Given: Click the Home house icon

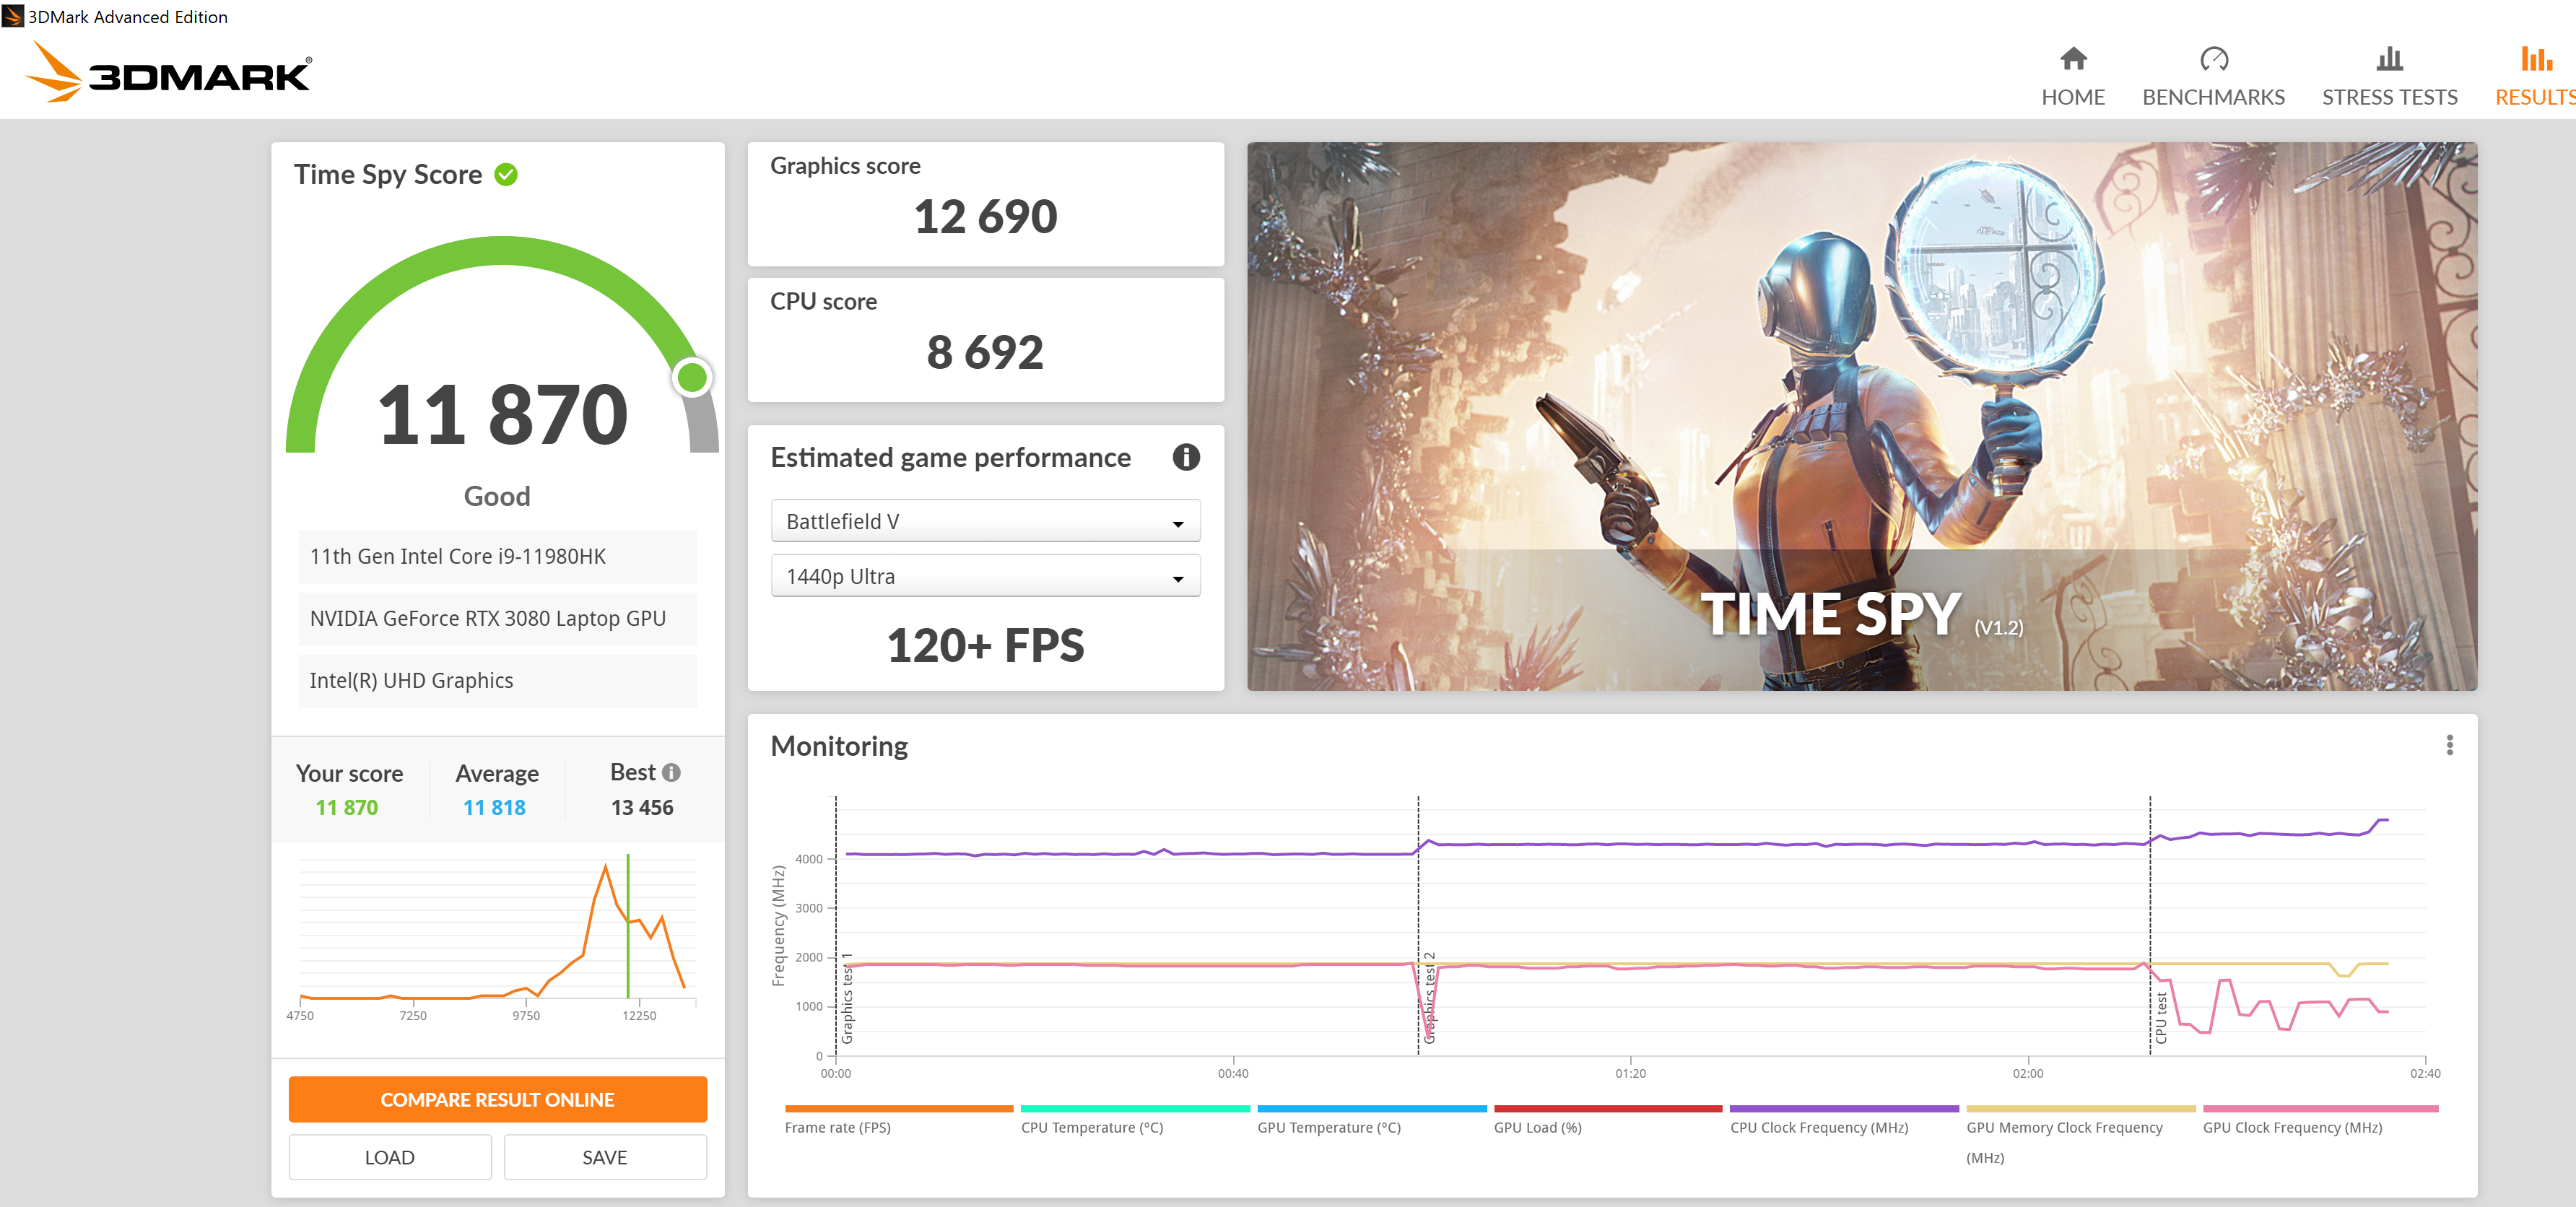Looking at the screenshot, I should coord(2073,59).
